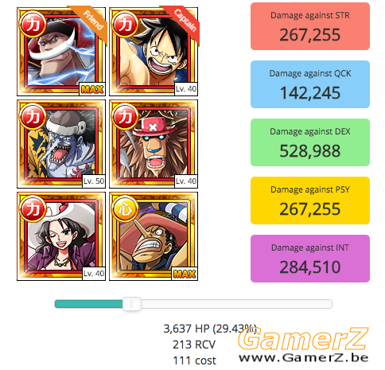Open the Damage against QCK panel
Viewport: 385px width, 370px height.
pyautogui.click(x=310, y=84)
